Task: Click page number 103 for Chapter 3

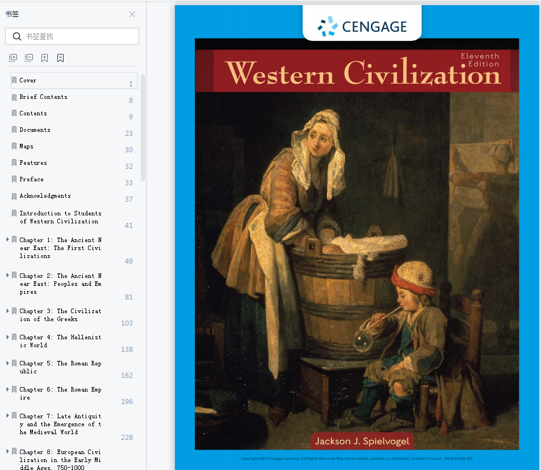Action: 127,323
